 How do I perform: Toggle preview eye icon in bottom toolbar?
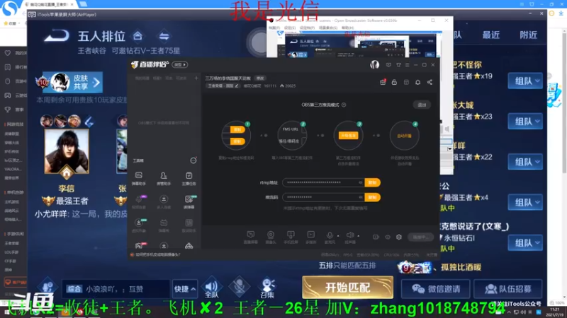coord(388,237)
